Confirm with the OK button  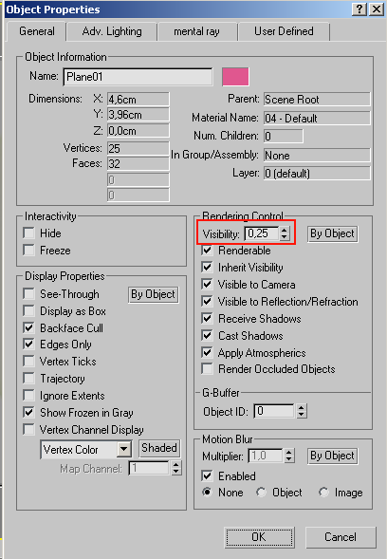[x=259, y=537]
